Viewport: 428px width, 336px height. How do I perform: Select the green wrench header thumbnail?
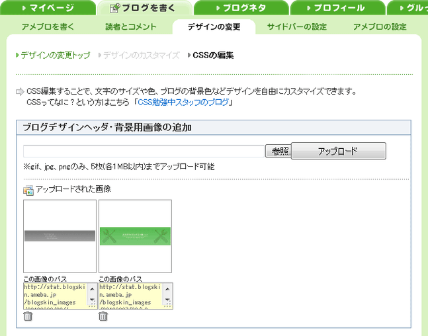[135, 236]
